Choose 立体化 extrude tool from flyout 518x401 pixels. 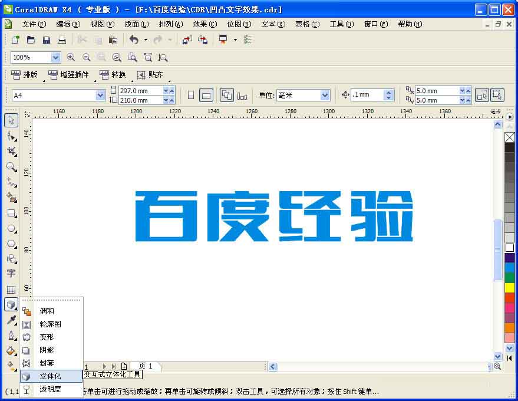tap(51, 376)
